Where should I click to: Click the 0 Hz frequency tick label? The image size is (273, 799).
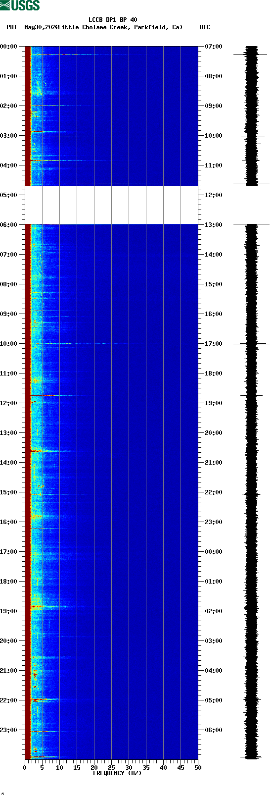click(25, 768)
